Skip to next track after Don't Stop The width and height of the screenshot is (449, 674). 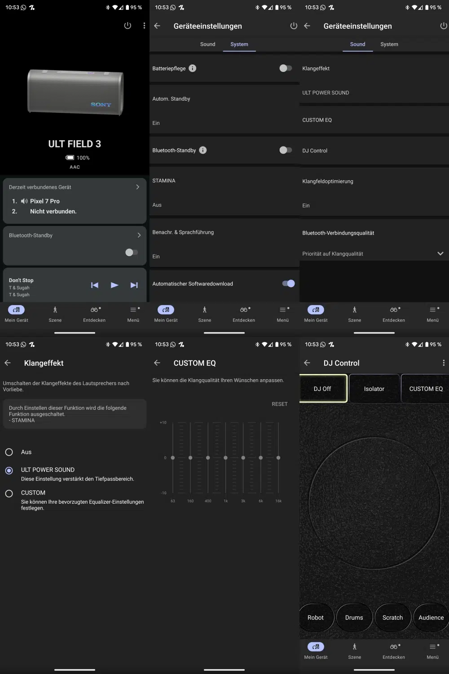[134, 285]
